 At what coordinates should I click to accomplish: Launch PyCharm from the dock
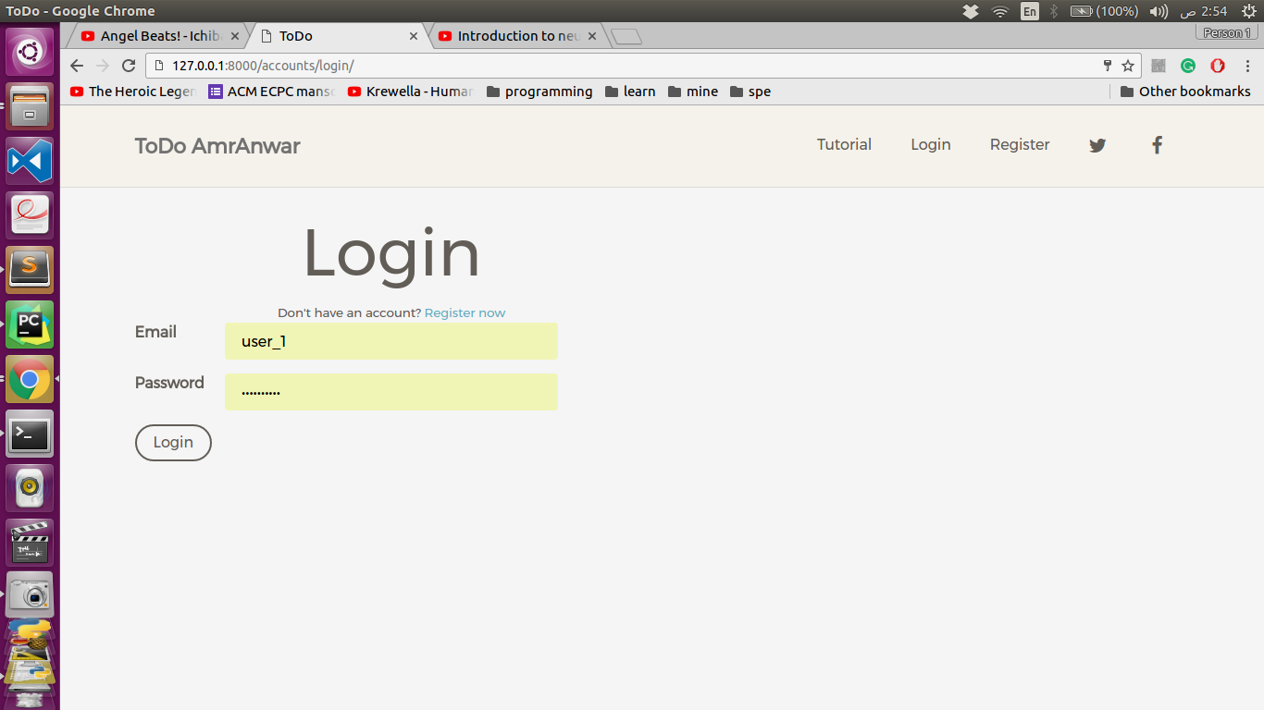(x=30, y=324)
